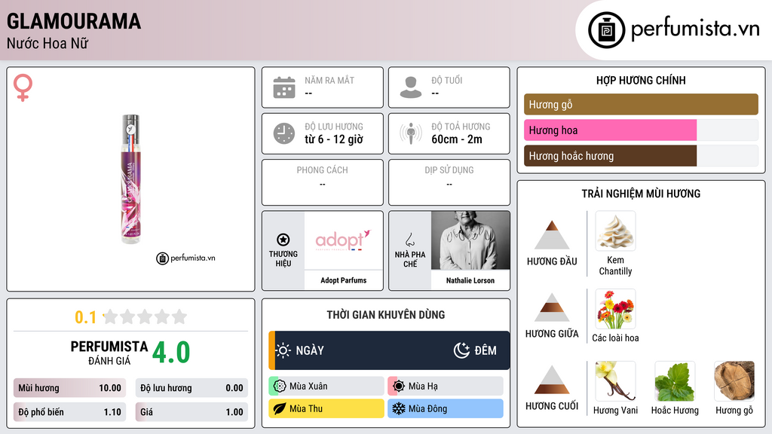
Task: Click the Hợp hương chính heading
Action: 641,80
